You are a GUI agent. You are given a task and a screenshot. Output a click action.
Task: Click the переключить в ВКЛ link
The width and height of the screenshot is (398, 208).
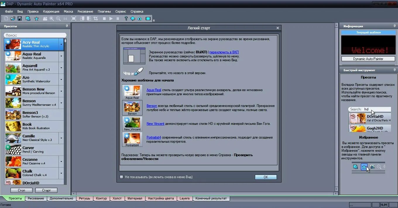224,52
